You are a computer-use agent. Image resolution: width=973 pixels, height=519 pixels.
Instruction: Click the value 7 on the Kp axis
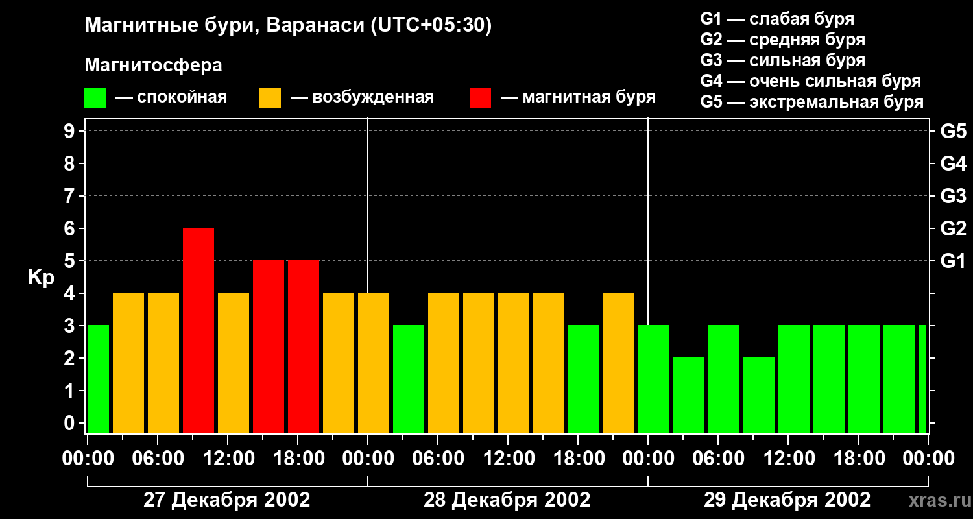[71, 196]
